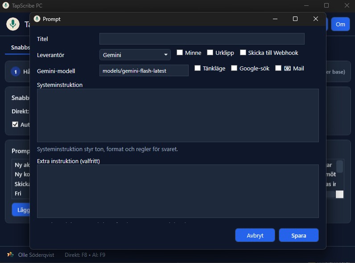Click the status bar user icon
Viewport: 355px width, 263px height.
pyautogui.click(x=10, y=255)
